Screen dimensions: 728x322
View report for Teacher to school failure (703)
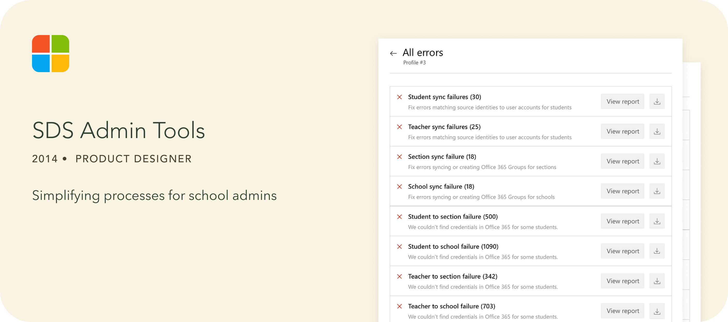pyautogui.click(x=622, y=311)
